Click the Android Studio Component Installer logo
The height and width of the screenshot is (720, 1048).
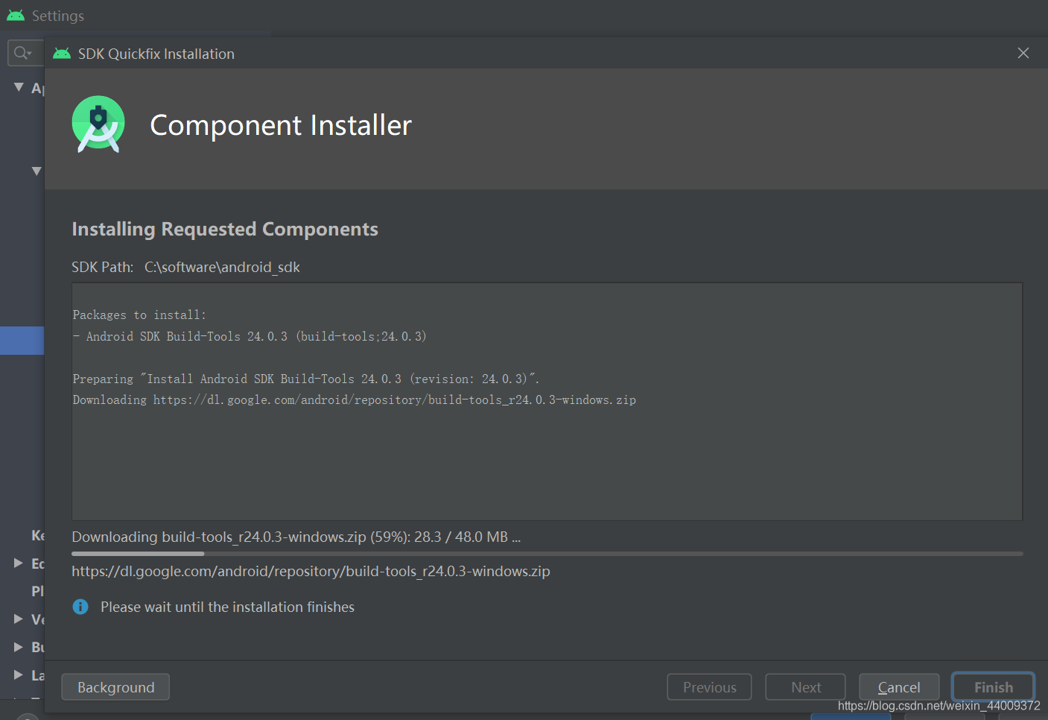click(98, 124)
